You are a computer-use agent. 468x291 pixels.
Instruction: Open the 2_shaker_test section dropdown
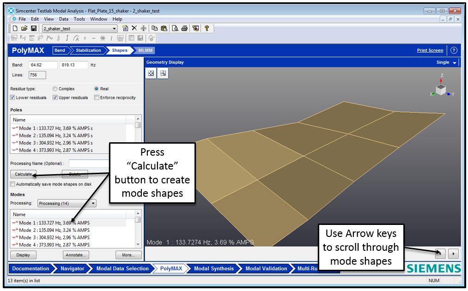click(114, 29)
